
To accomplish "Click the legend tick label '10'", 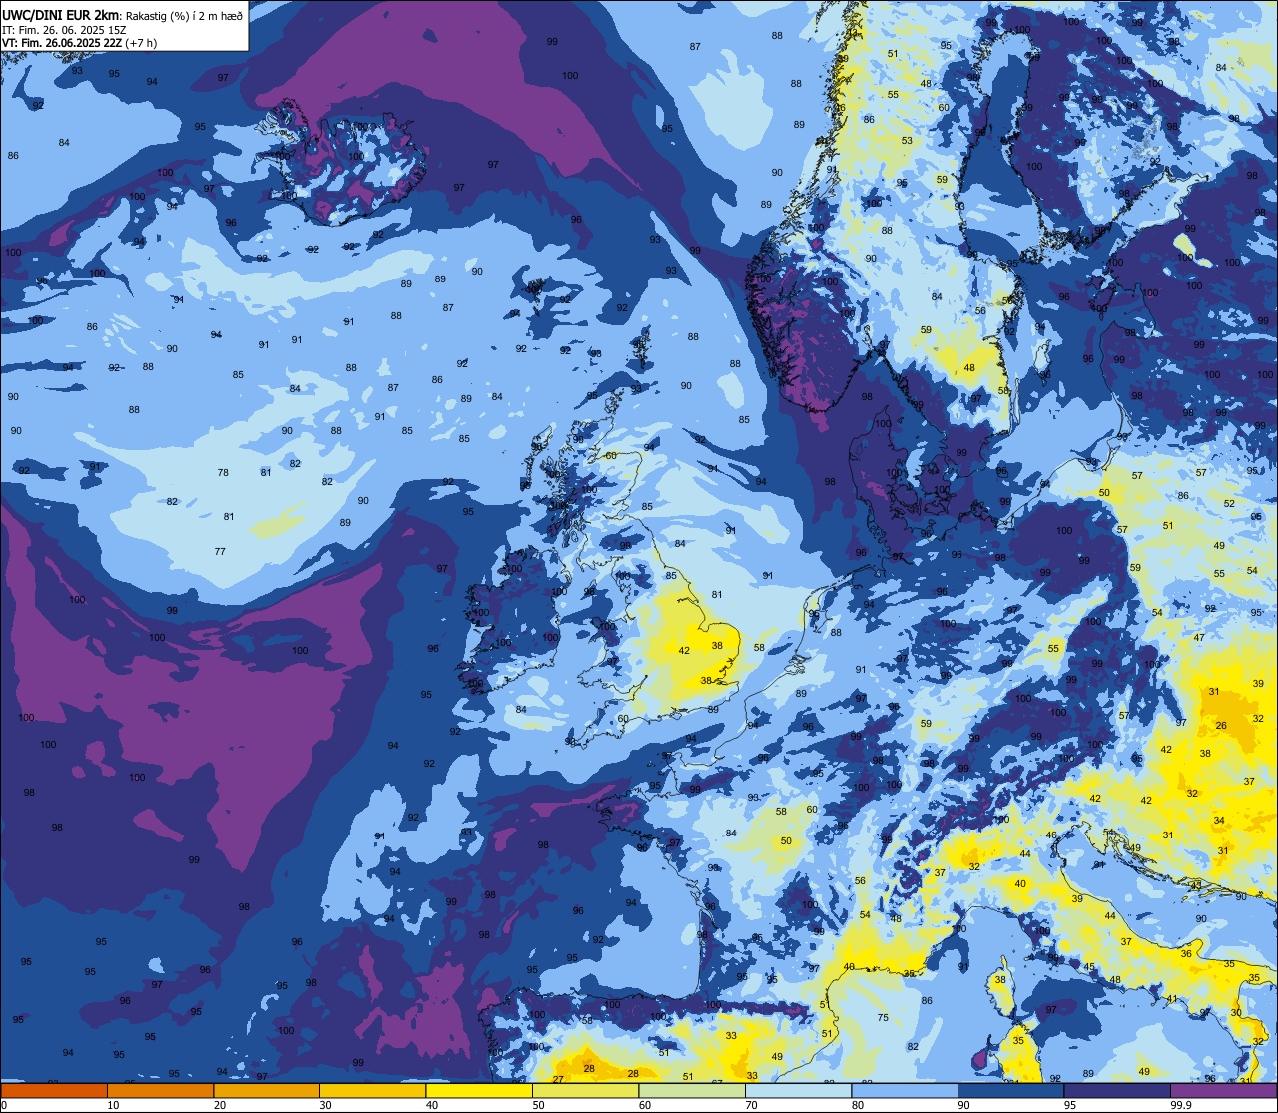I will pyautogui.click(x=113, y=1105).
